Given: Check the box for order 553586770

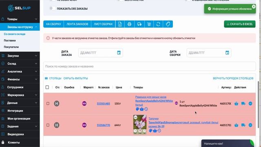Looking at the screenshot, I should (x=48, y=125).
